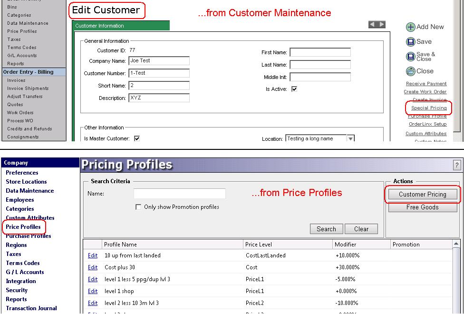Select Invoices under Order Entry - Billing
Image resolution: width=464 pixels, height=314 pixels.
click(x=16, y=80)
